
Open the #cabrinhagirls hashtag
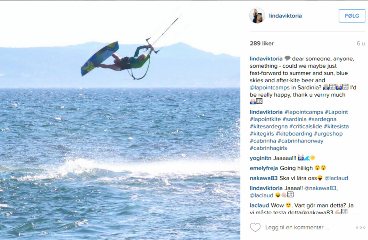click(268, 148)
